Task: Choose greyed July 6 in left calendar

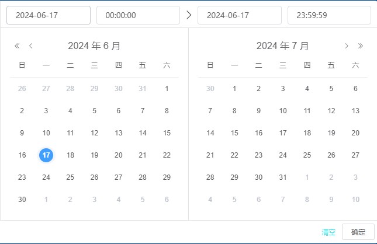Action: [x=167, y=200]
